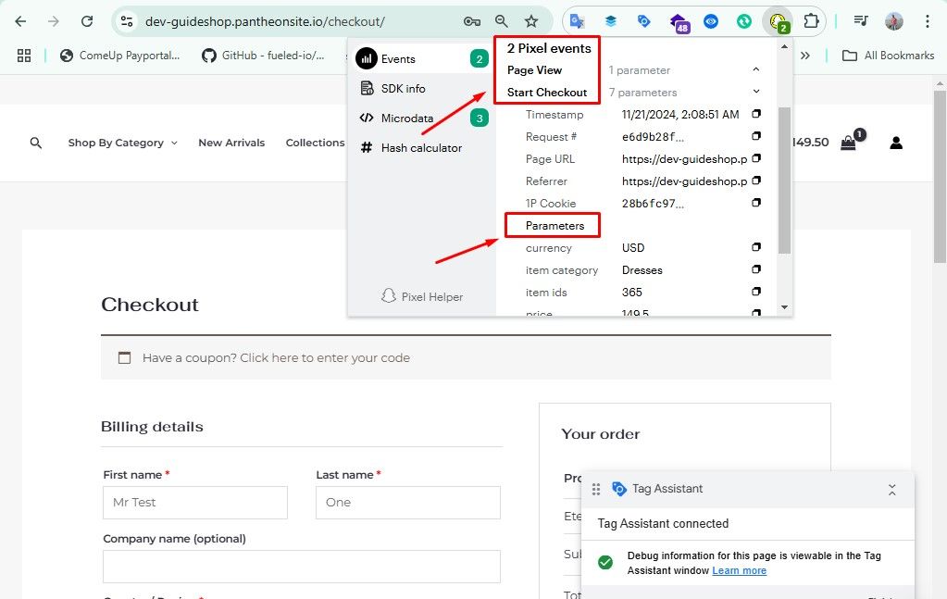Screen dimensions: 947x599
Task: Bookmark this page with the star icon
Action: click(x=530, y=21)
